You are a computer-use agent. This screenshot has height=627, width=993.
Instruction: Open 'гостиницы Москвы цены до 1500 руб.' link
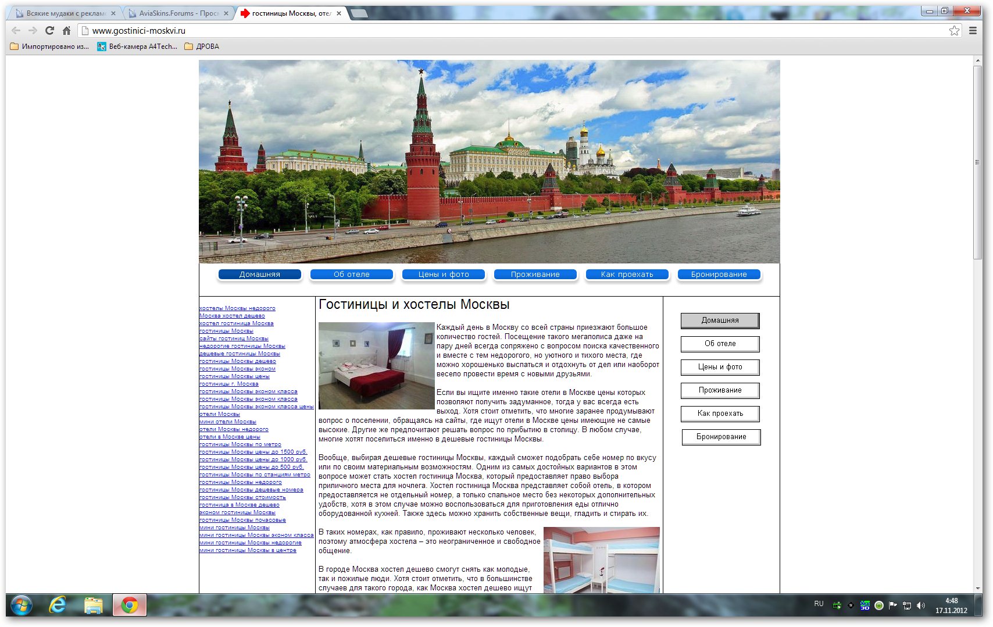pyautogui.click(x=253, y=452)
